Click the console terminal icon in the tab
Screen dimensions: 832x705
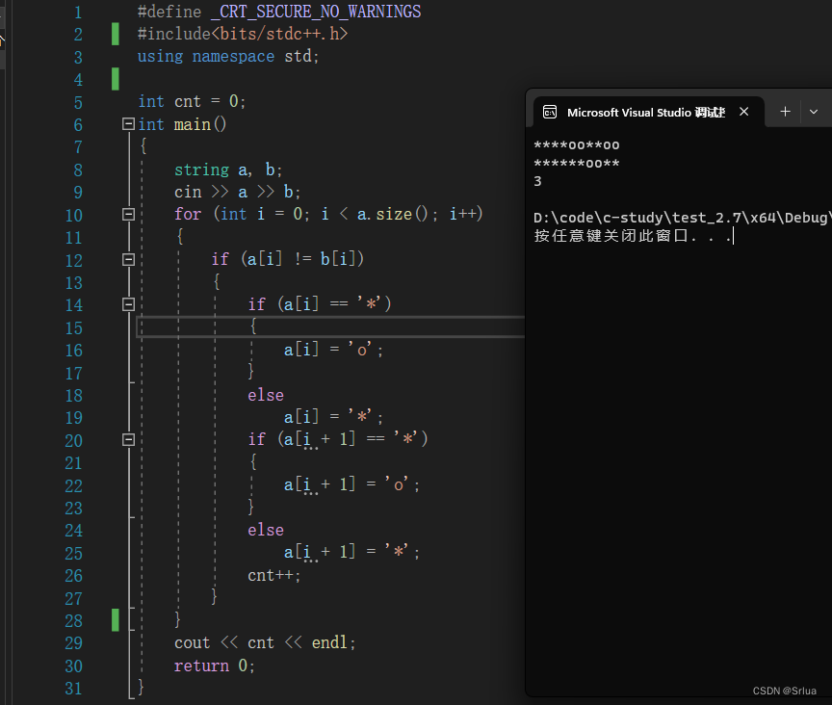click(550, 112)
